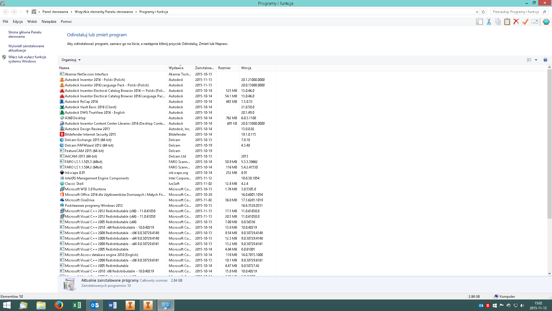This screenshot has width=552, height=311.
Task: Select FARO LS 1.1.504.2 (64bit)
Action: [167, 167]
